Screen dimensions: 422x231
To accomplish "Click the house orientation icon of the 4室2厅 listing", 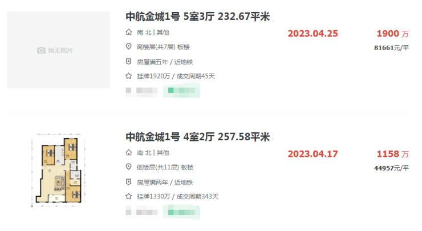I will (128, 153).
